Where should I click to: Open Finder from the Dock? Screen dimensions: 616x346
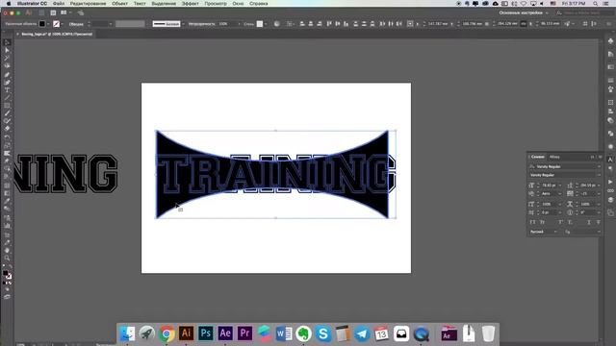(x=127, y=334)
